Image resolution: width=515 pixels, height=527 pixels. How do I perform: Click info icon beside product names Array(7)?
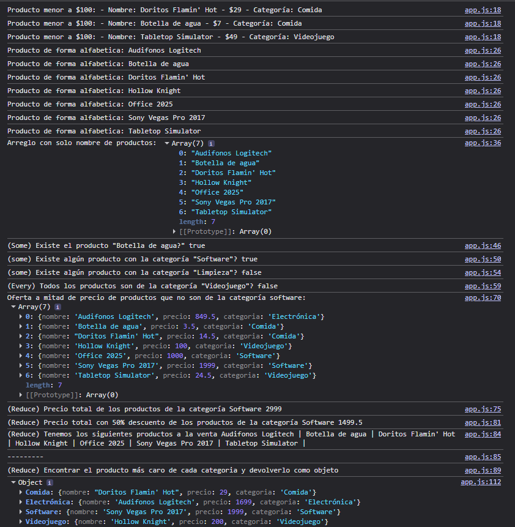coord(211,143)
